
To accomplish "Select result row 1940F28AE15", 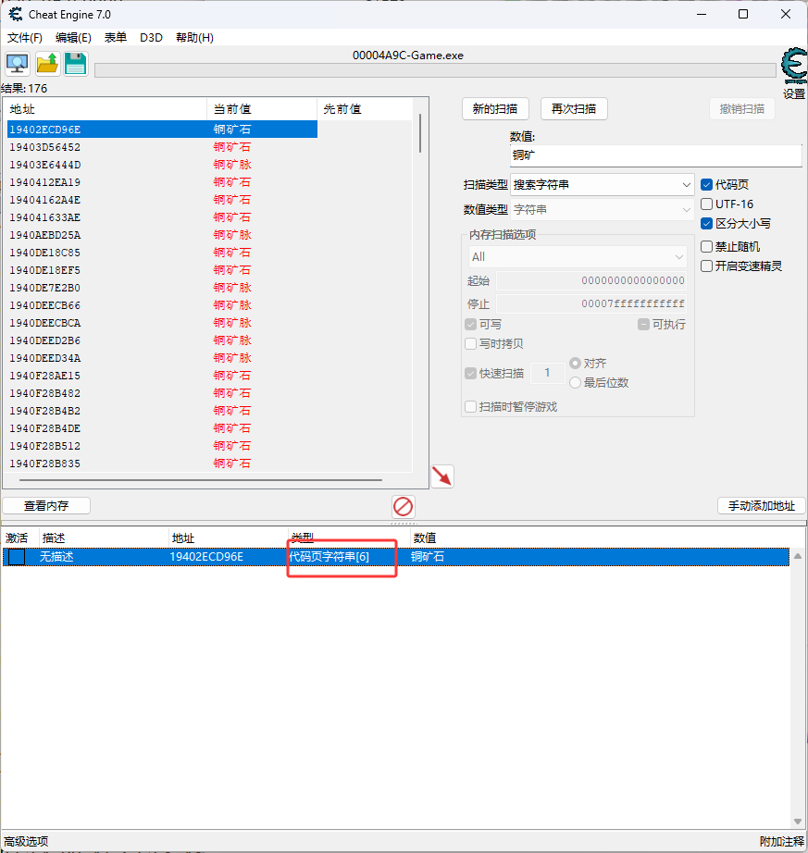I will click(x=162, y=376).
